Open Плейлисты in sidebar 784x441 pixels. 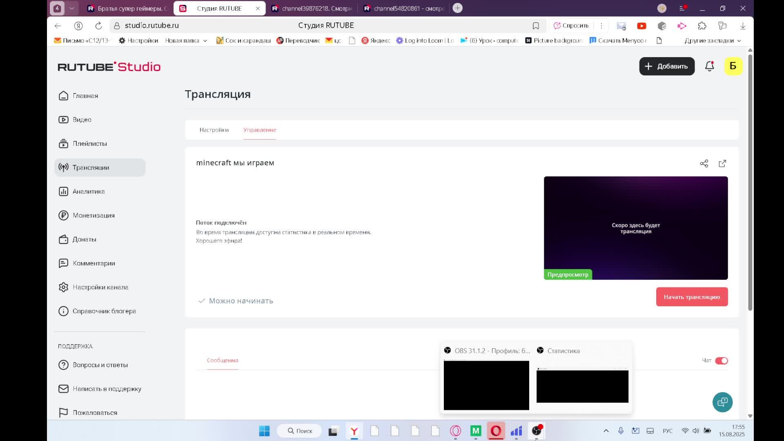pyautogui.click(x=89, y=144)
